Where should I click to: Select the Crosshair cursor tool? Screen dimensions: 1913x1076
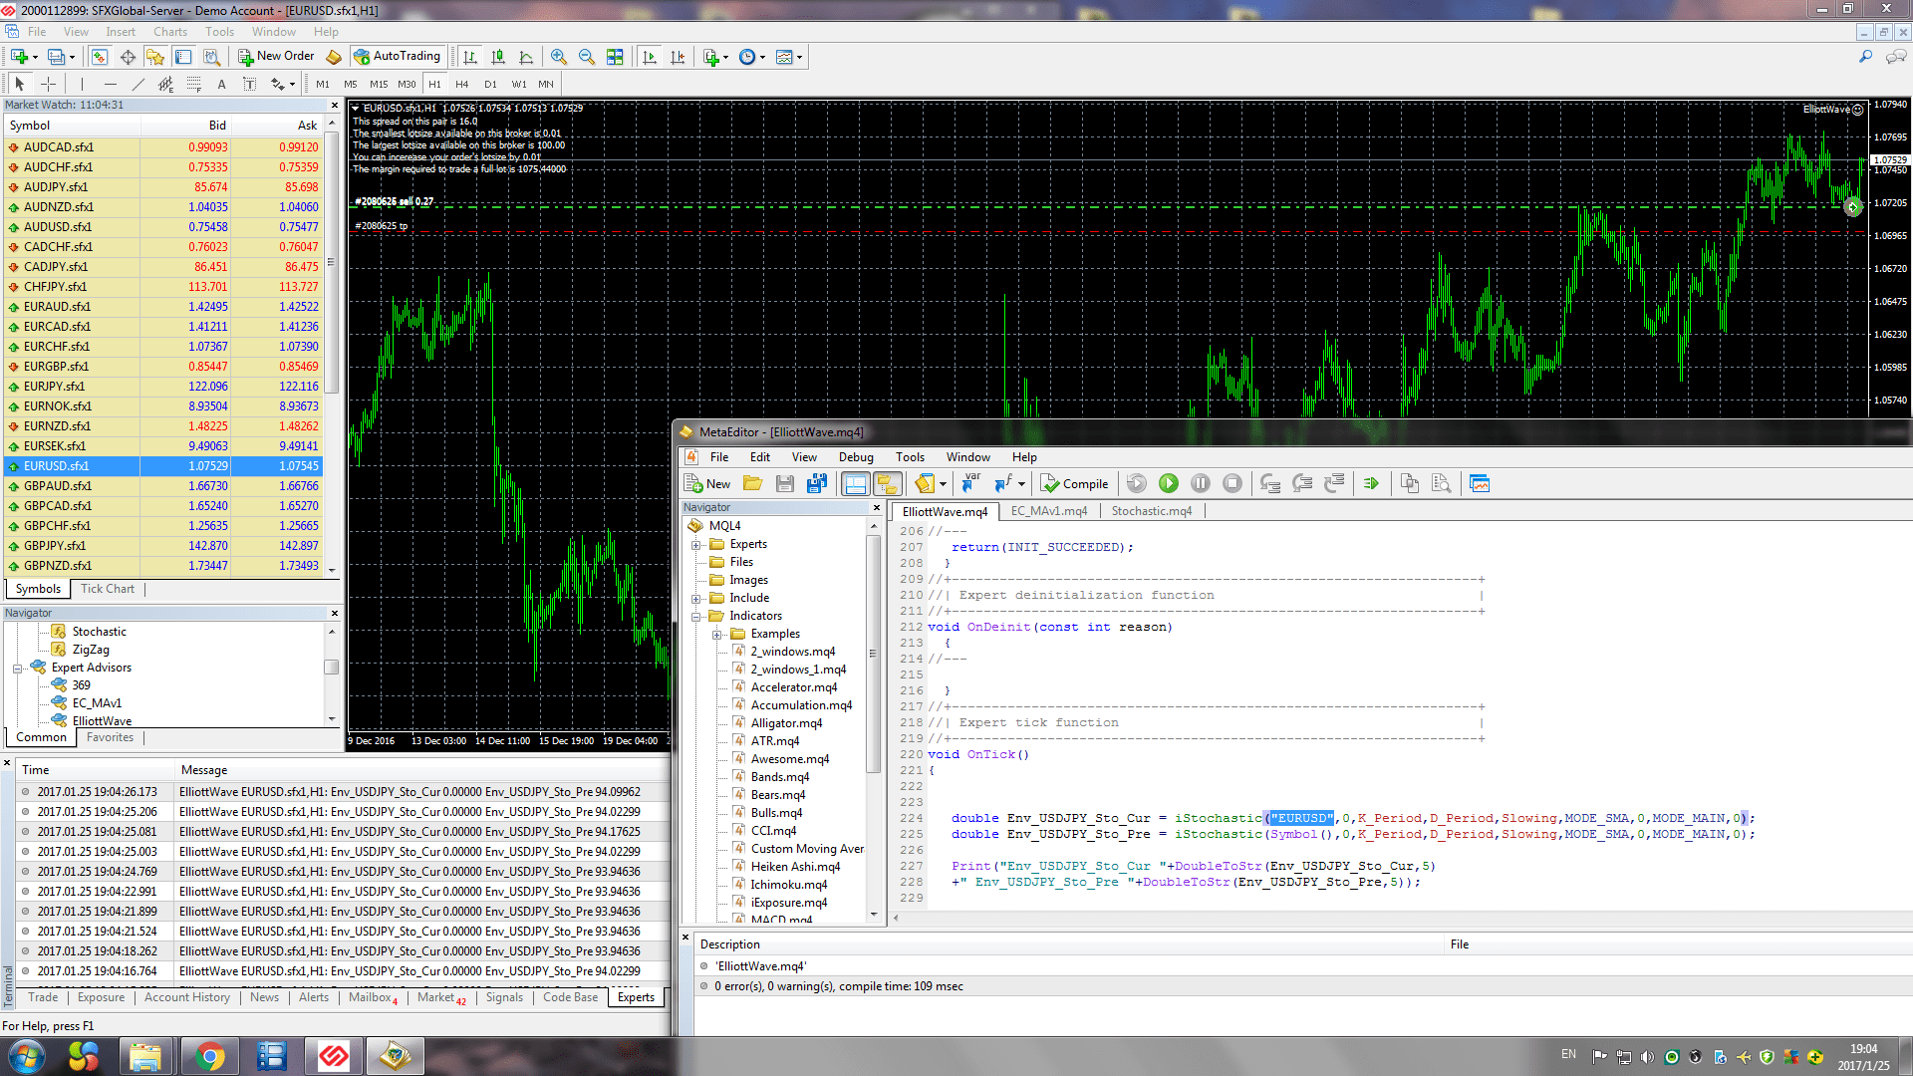click(48, 85)
